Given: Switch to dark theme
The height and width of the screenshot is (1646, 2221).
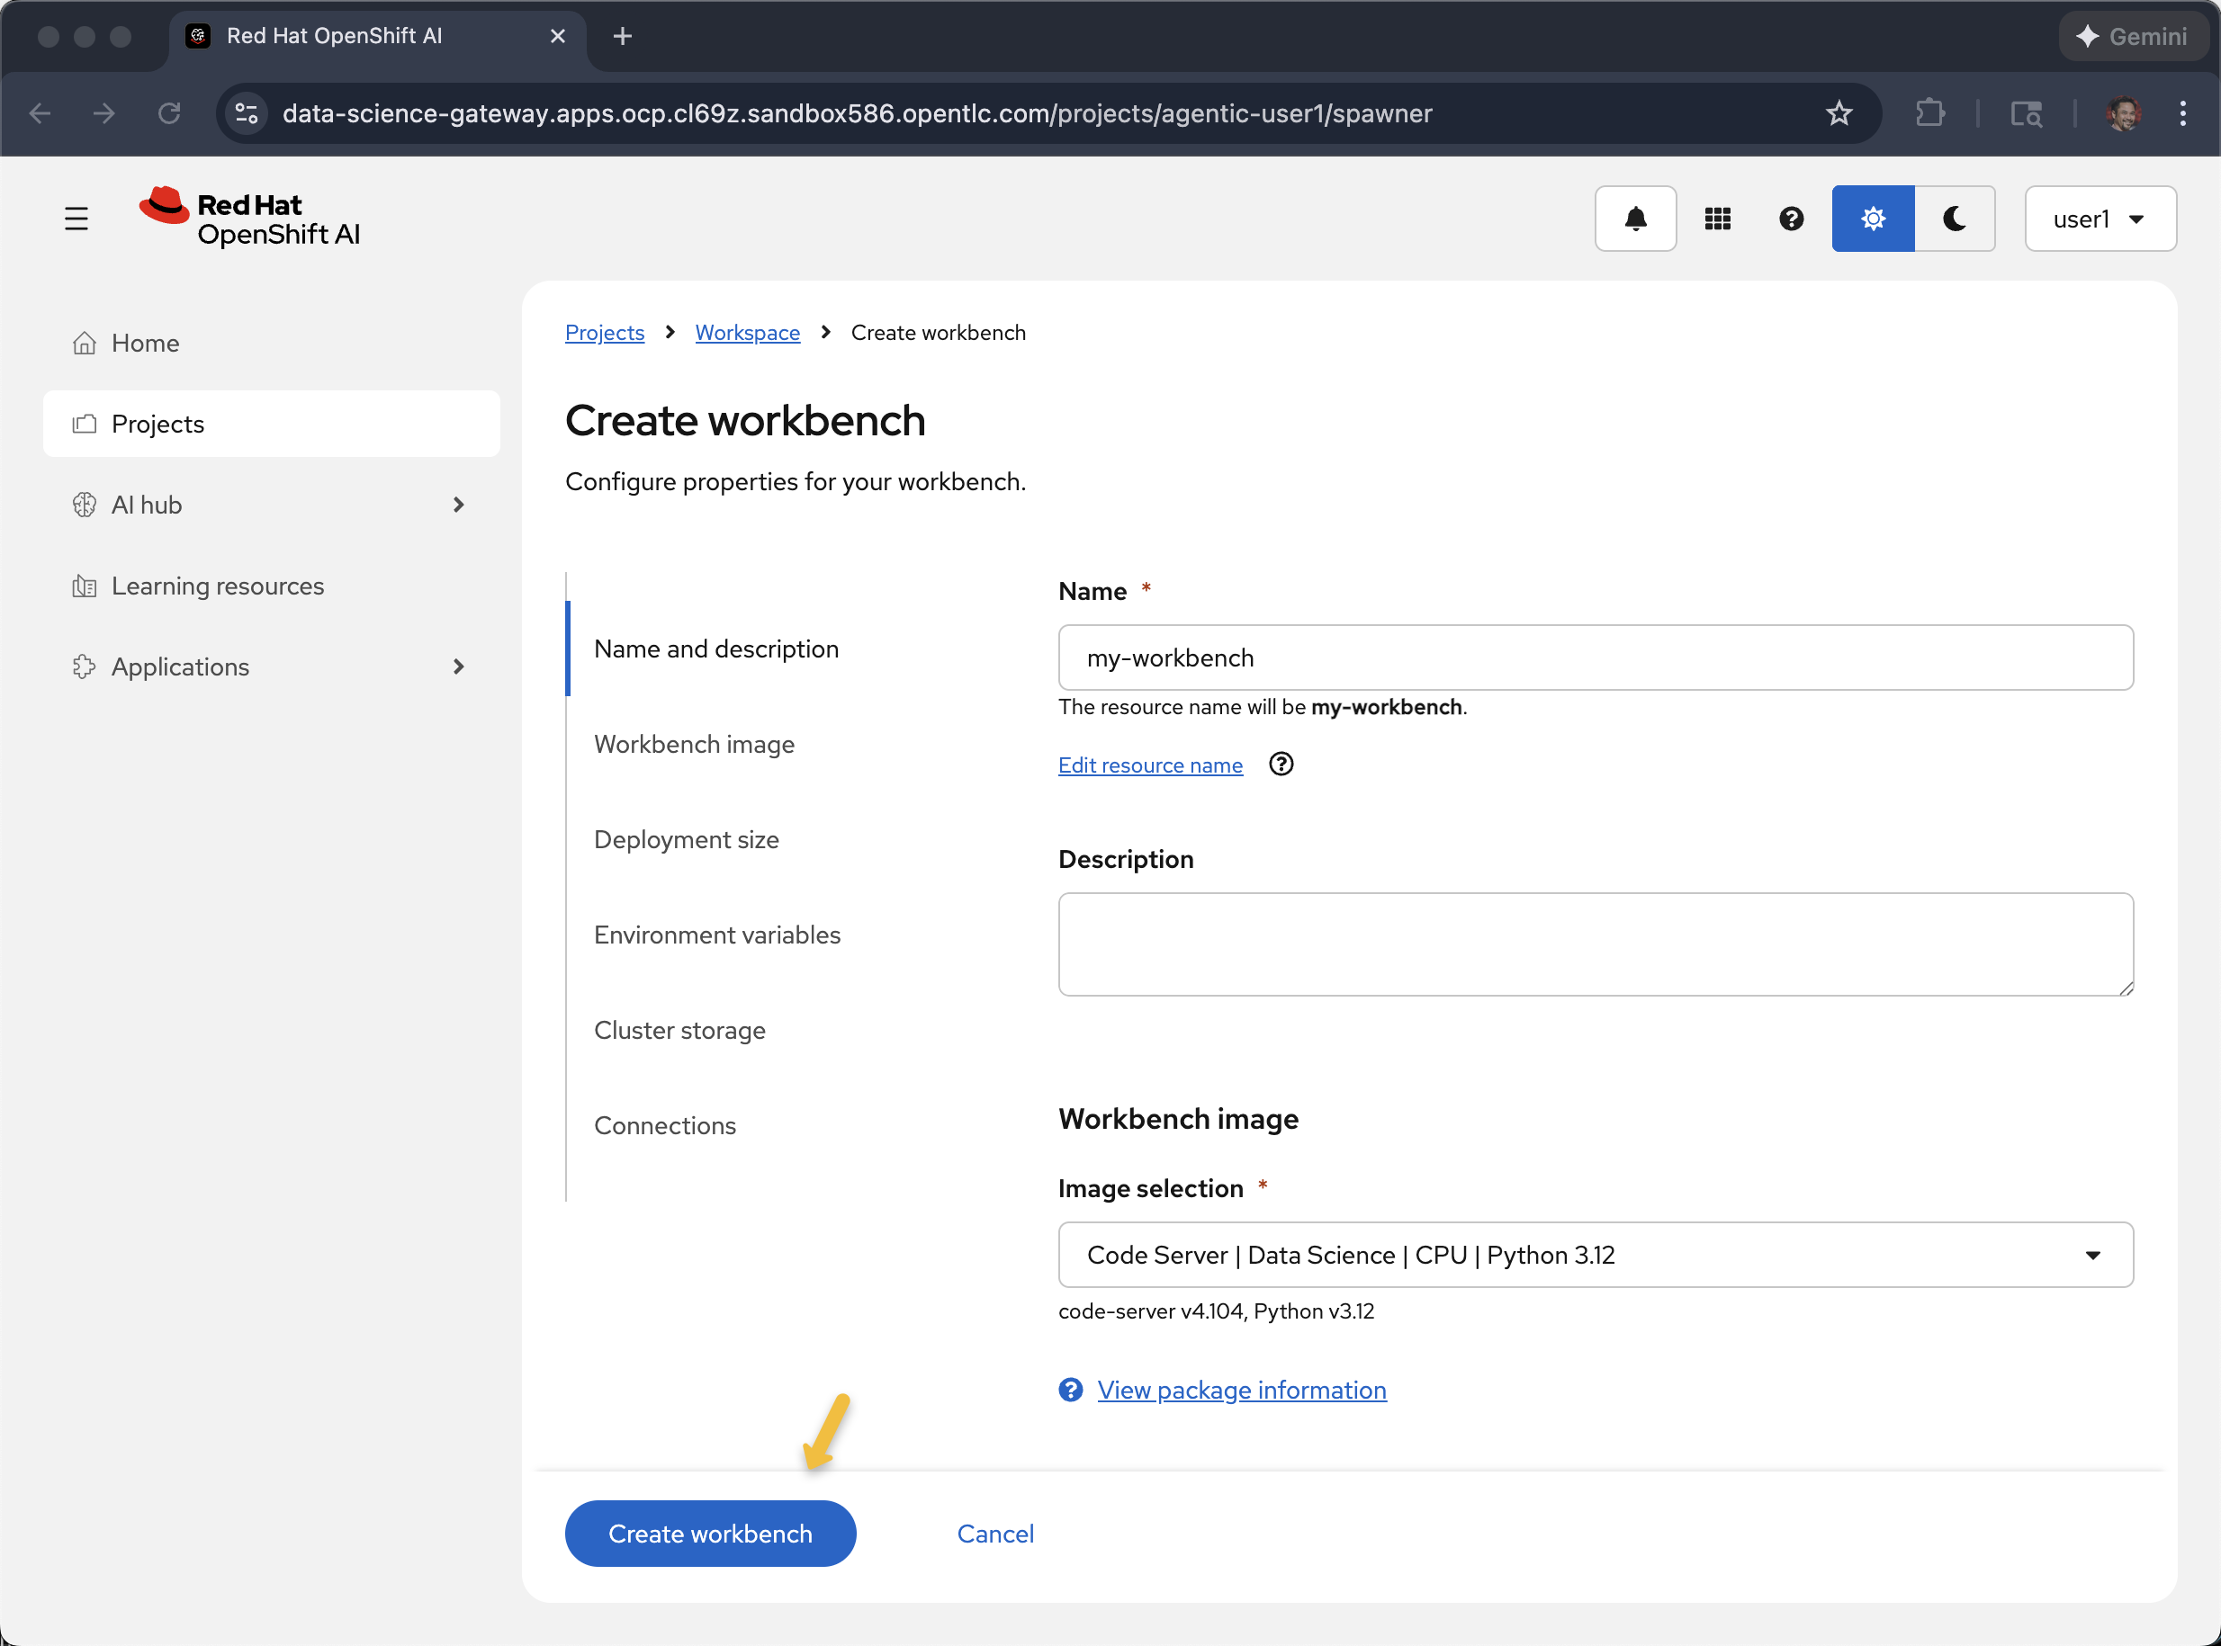Looking at the screenshot, I should coord(1954,219).
